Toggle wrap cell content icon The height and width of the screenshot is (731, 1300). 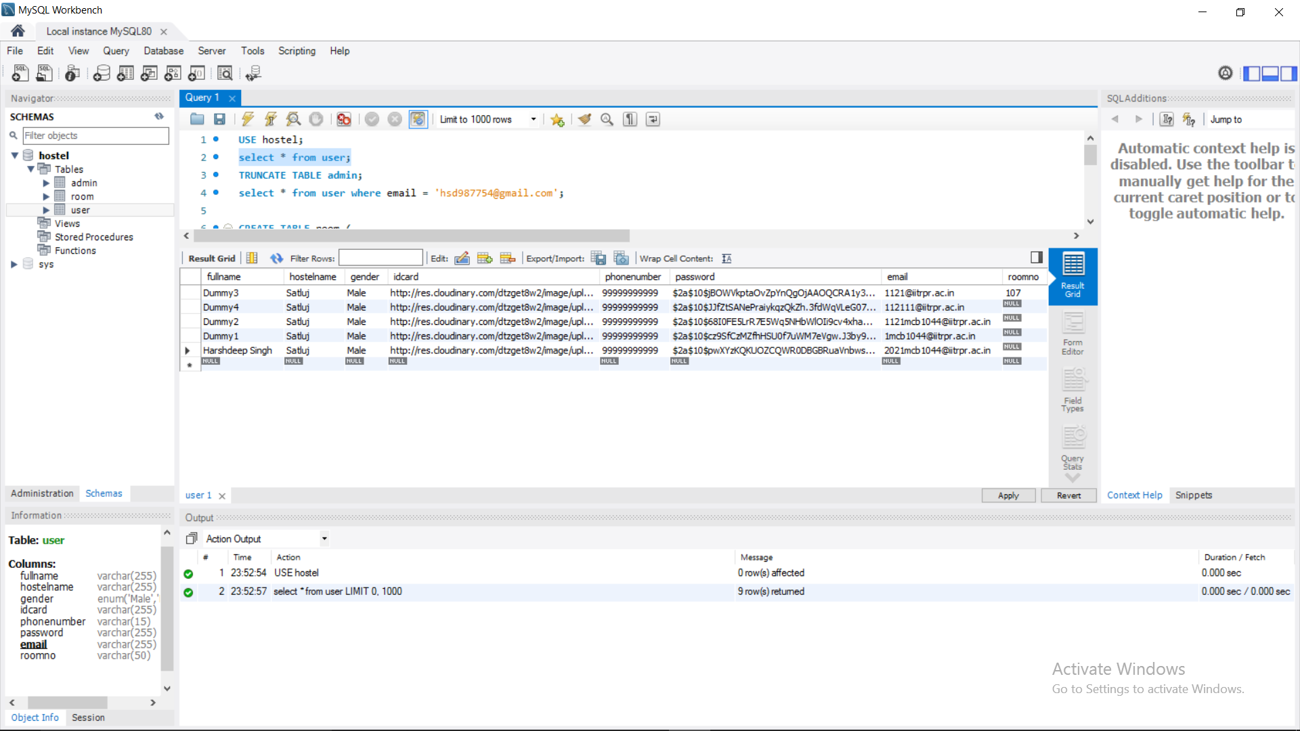pos(727,258)
